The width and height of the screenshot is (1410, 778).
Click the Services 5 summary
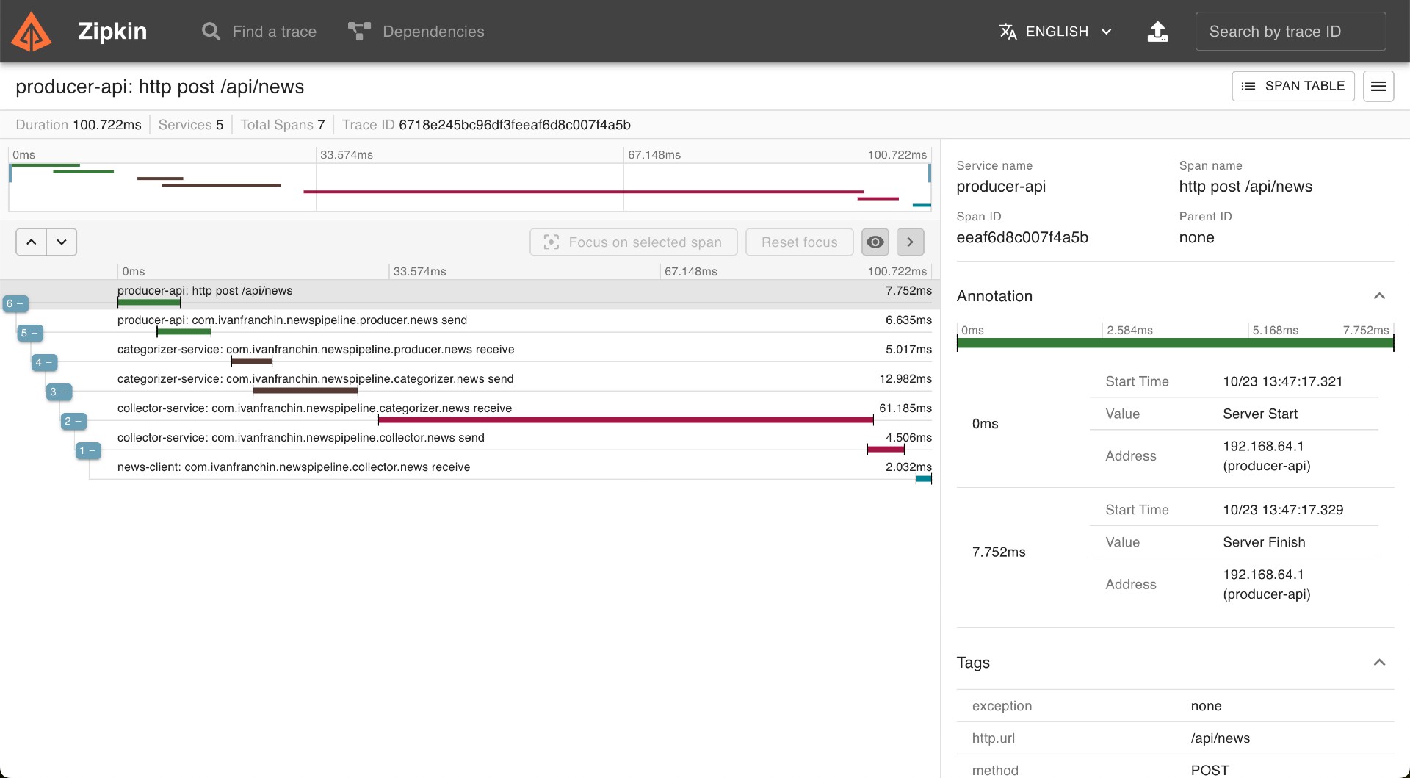point(191,125)
